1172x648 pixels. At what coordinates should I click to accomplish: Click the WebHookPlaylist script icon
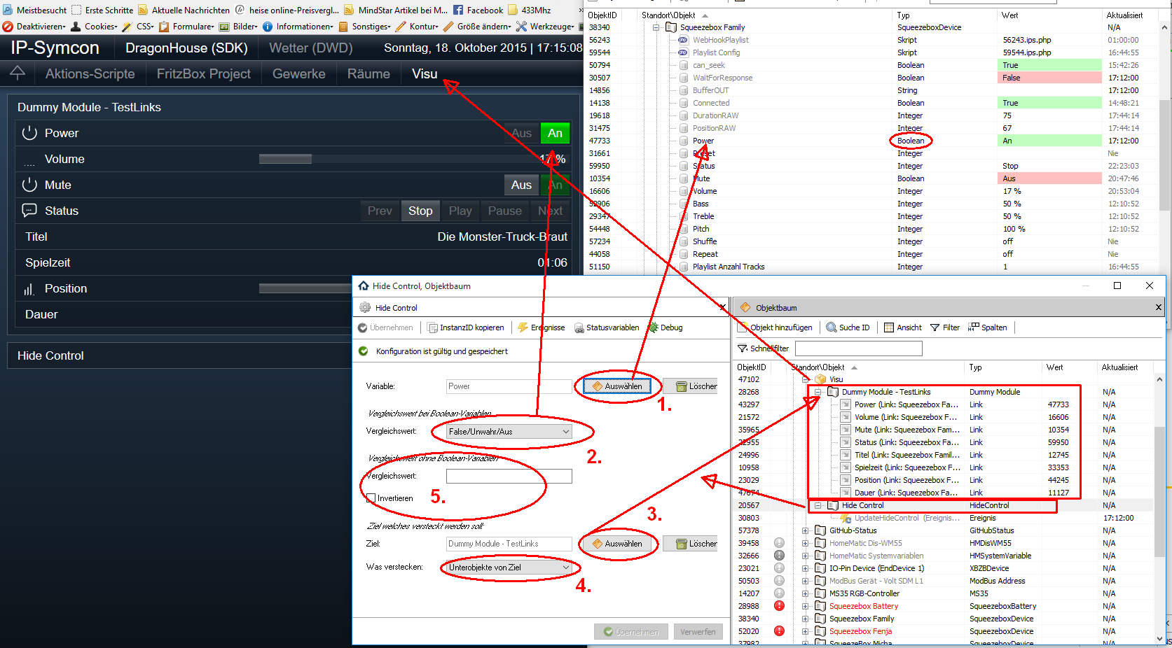pos(683,40)
